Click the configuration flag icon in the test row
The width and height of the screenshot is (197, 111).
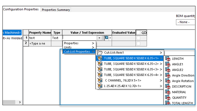(x=106, y=38)
